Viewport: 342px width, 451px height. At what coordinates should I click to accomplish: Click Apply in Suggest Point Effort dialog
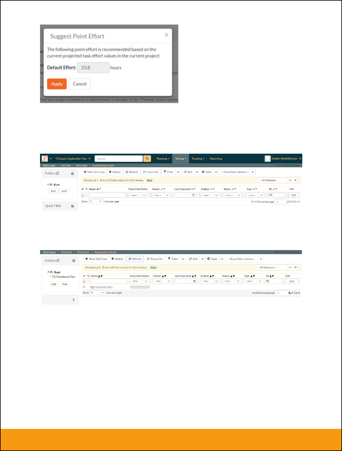click(57, 84)
